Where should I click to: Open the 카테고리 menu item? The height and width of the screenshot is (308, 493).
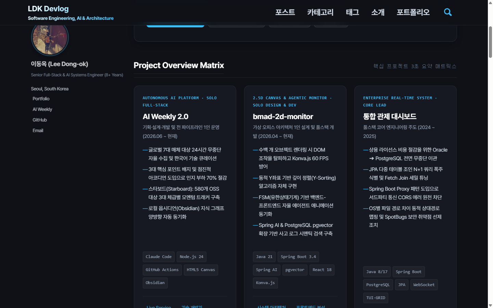[320, 12]
